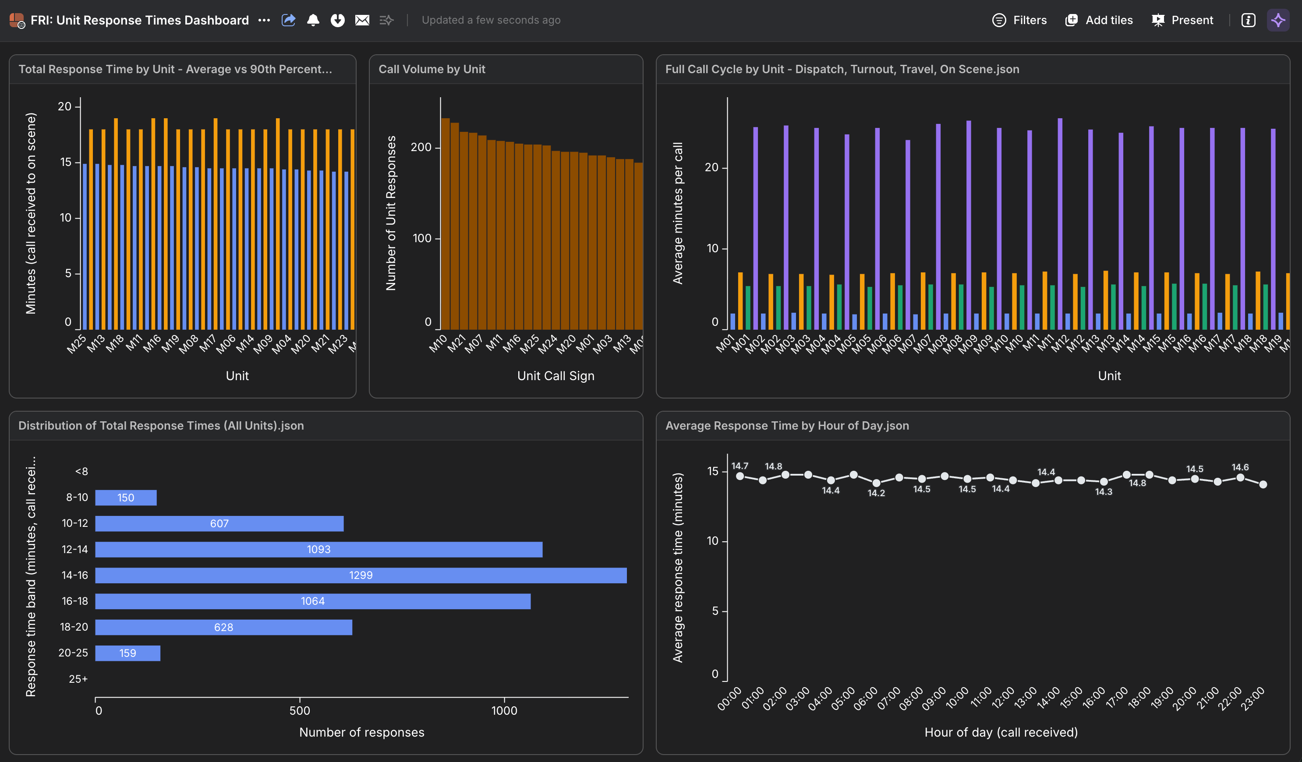Click the "Unit Call Sign" axis title
Screen dimensions: 1302x762
[556, 376]
